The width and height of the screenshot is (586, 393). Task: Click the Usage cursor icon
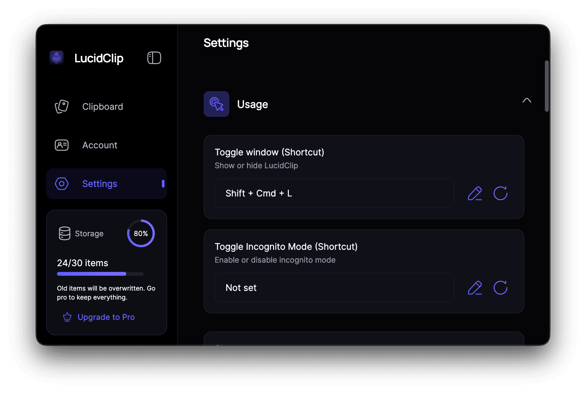[x=216, y=104]
